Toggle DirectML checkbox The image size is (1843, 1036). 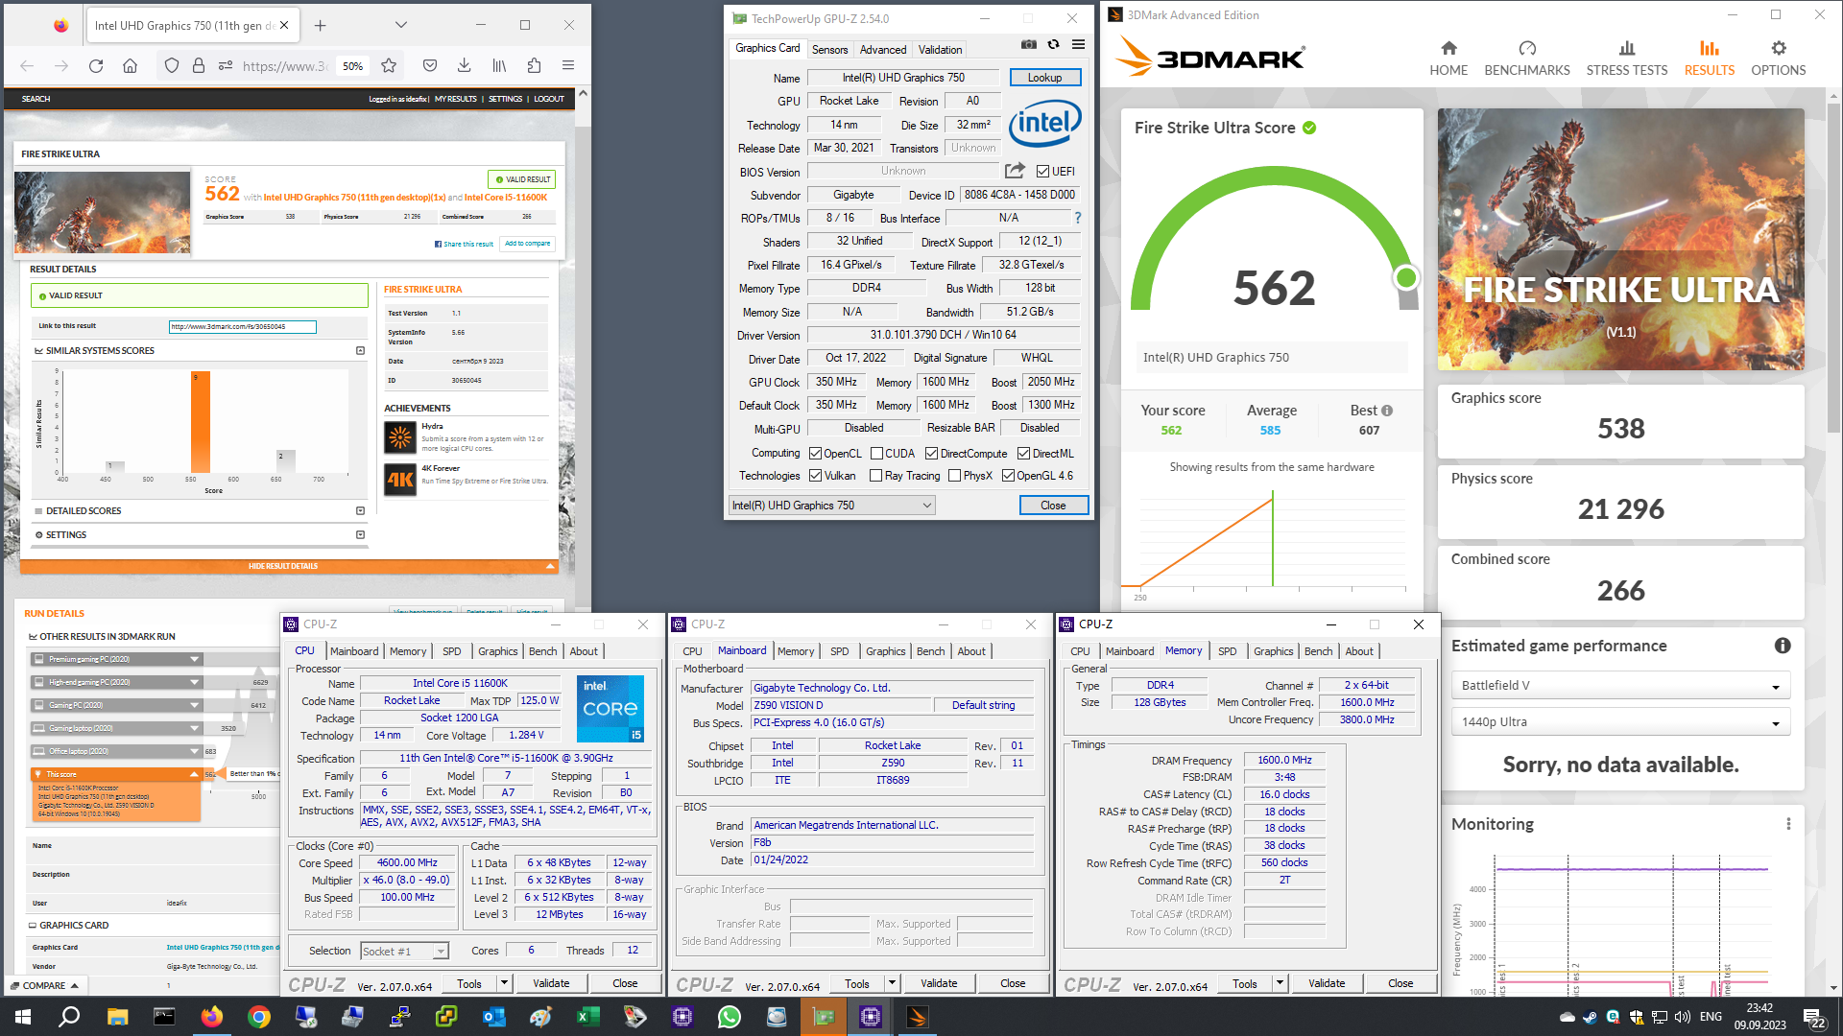click(x=1023, y=454)
